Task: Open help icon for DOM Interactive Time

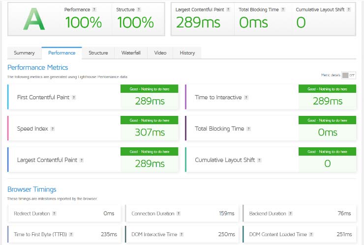Action: 182,234
